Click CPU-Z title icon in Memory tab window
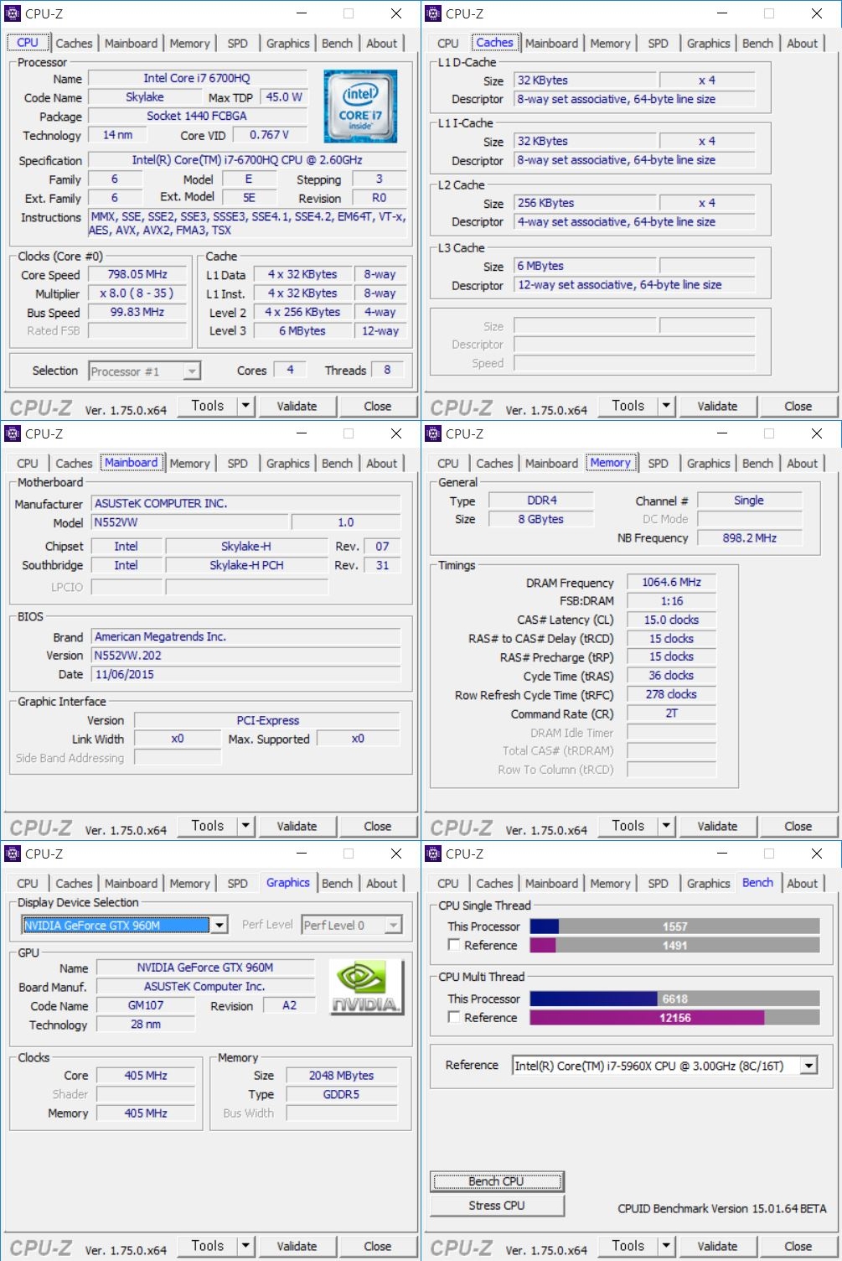Viewport: 842px width, 1261px height. coord(433,433)
